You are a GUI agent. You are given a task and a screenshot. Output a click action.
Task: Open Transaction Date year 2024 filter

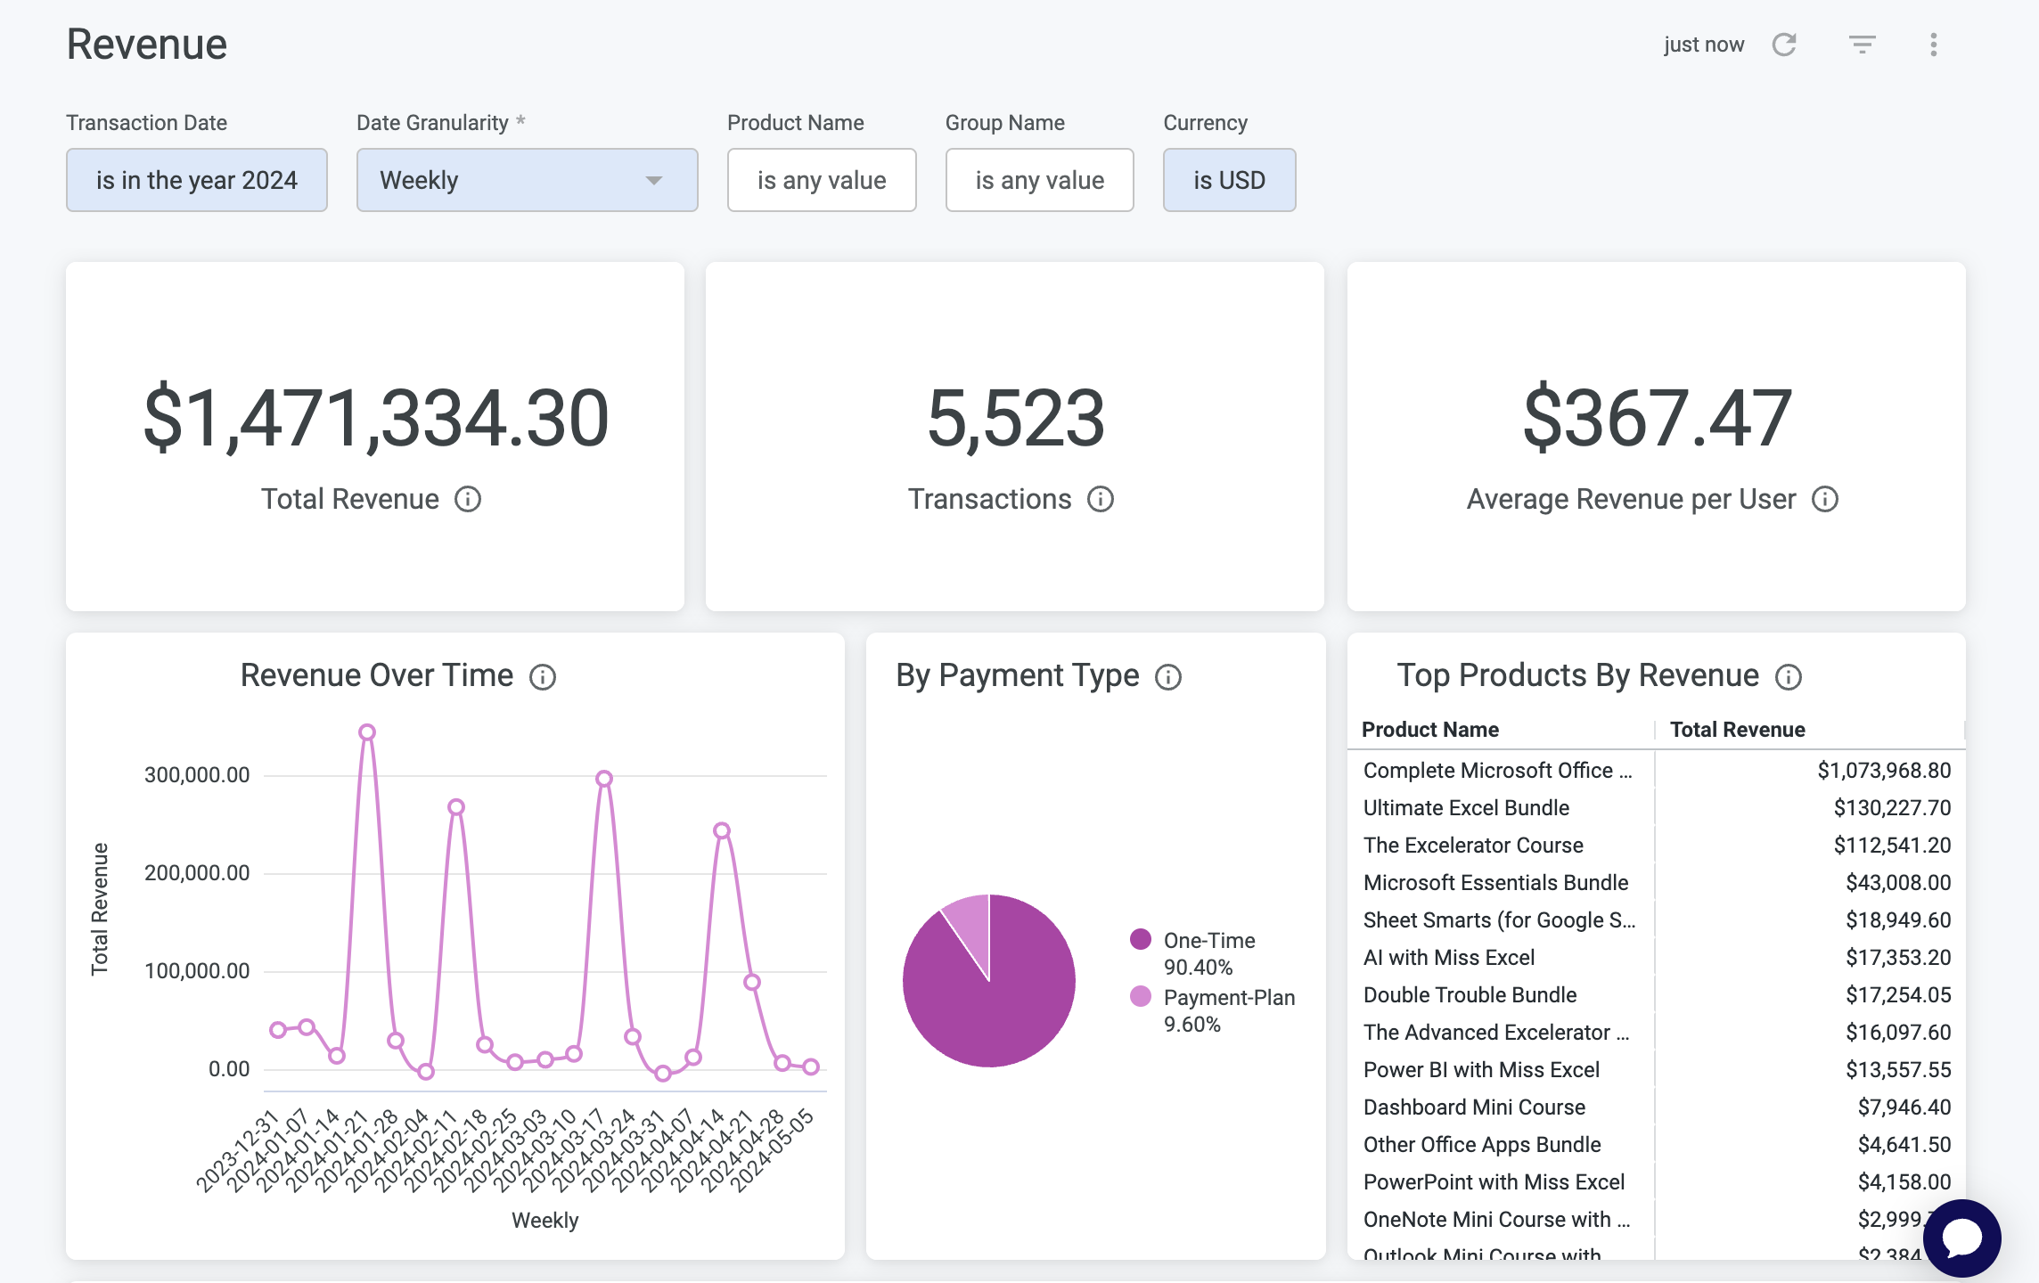[x=197, y=180]
